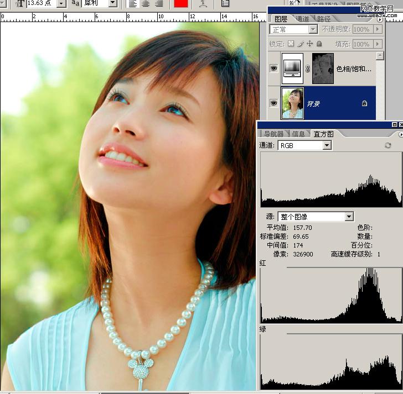
Task: Click the center align text icon
Action: point(146,4)
